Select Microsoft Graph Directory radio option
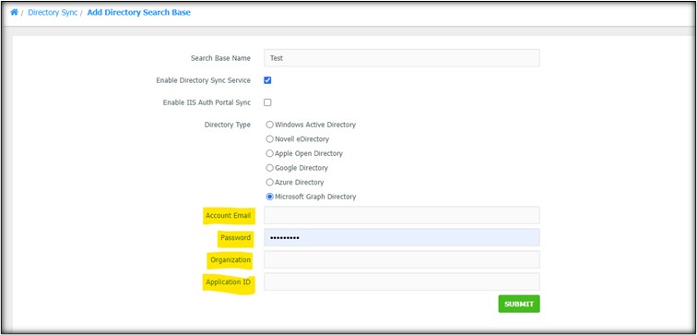Viewport: 697px width, 335px height. pos(270,197)
